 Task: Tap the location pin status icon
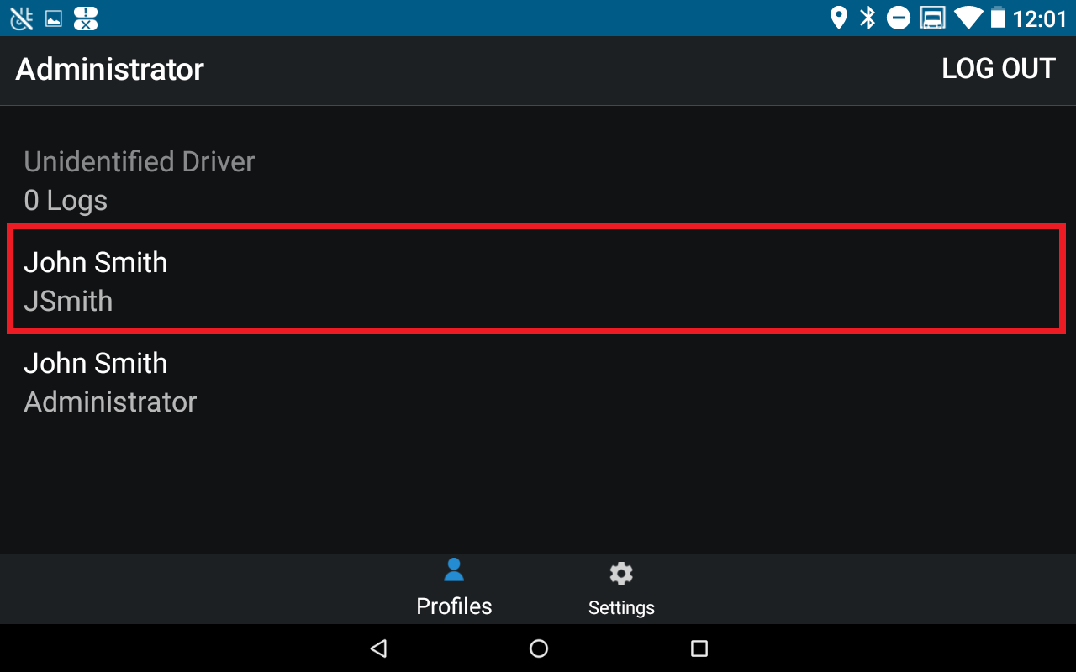[838, 18]
